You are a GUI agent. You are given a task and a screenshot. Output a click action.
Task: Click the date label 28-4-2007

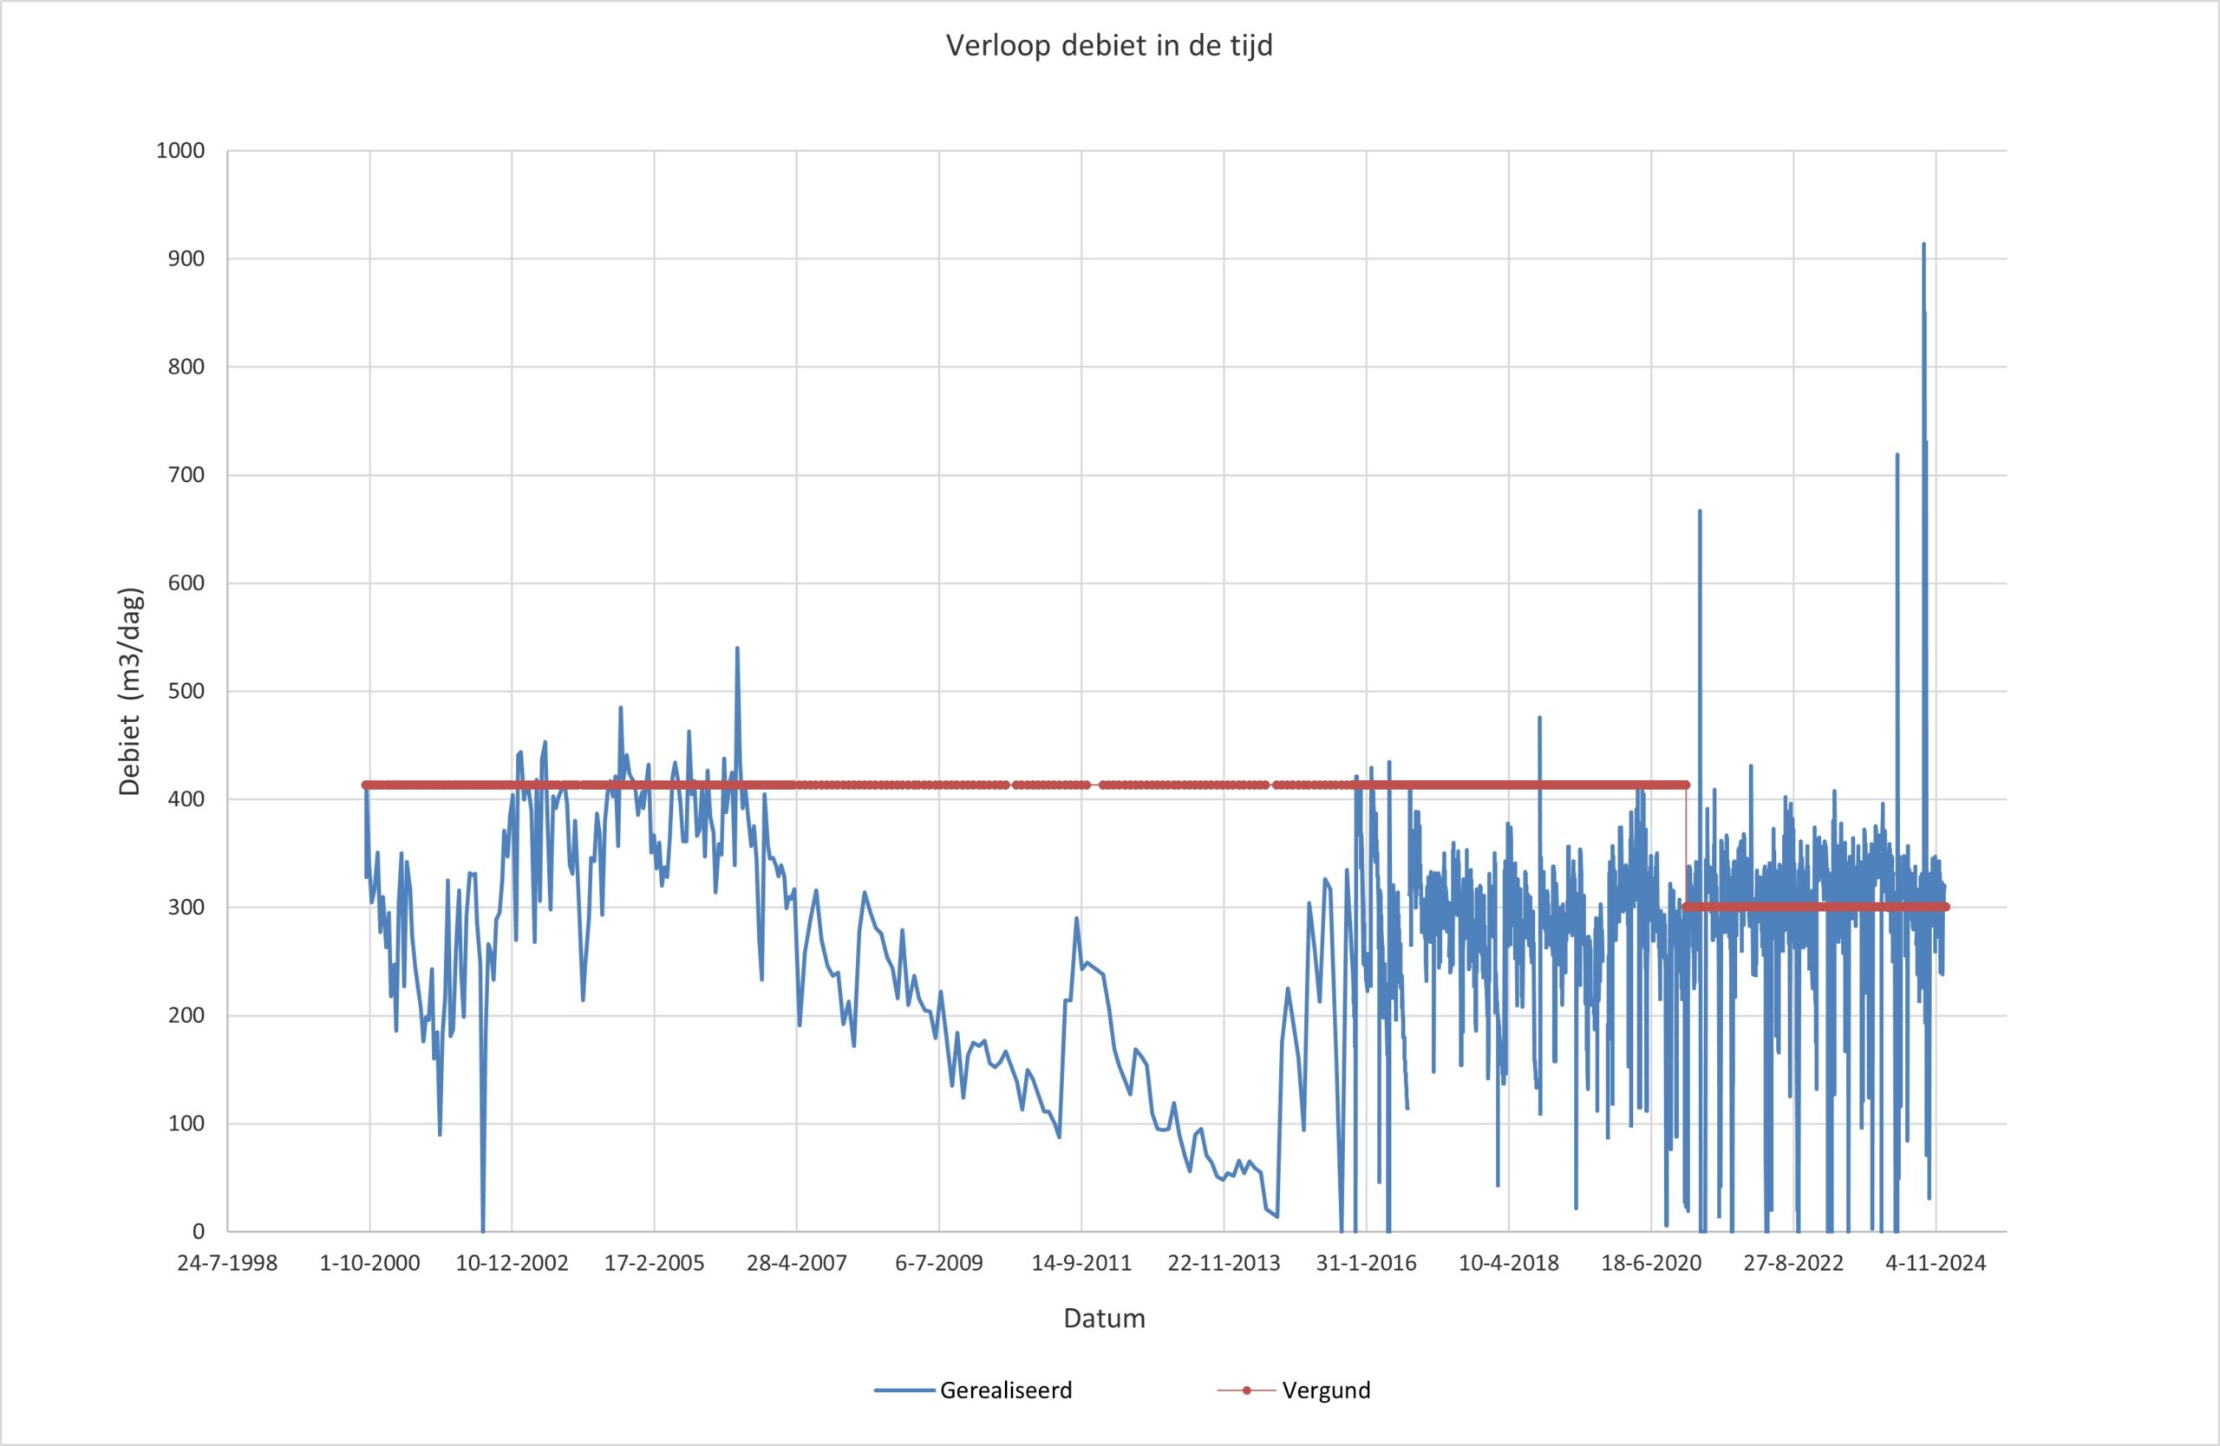tap(797, 1263)
